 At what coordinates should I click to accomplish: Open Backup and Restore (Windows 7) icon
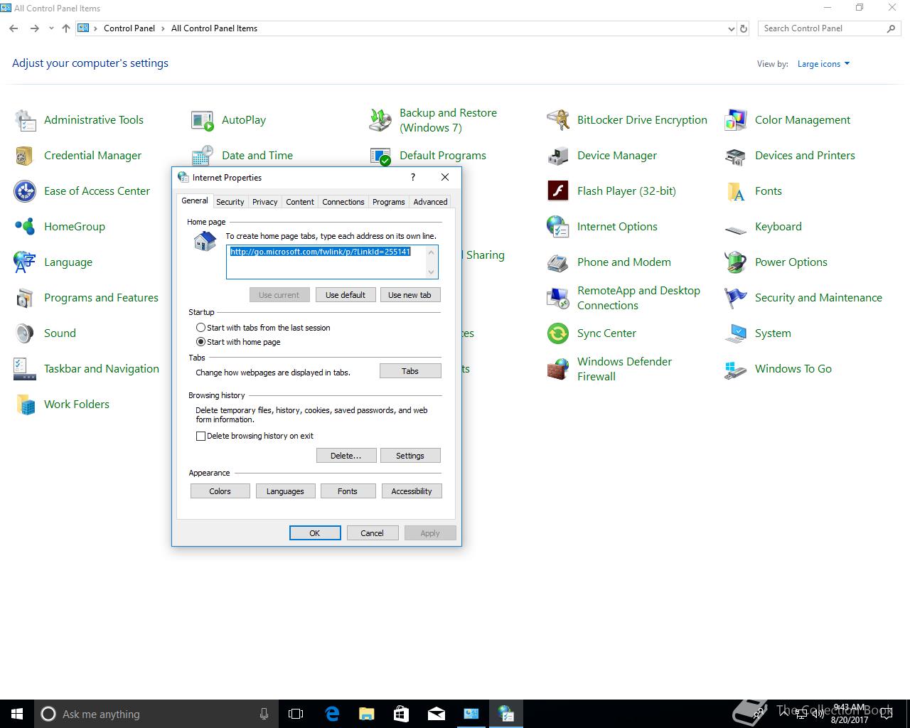[x=380, y=120]
